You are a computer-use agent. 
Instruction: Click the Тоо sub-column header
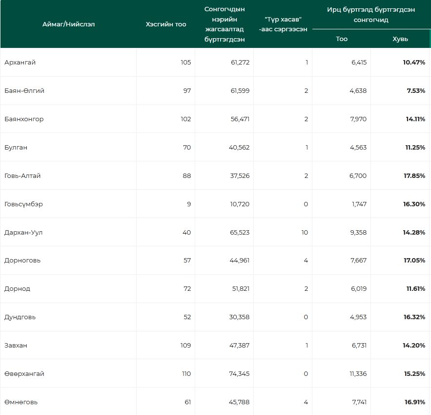coord(342,39)
